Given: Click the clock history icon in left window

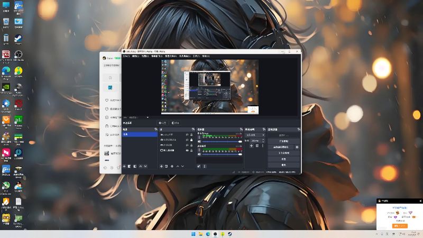Looking at the screenshot, I should [x=107, y=109].
